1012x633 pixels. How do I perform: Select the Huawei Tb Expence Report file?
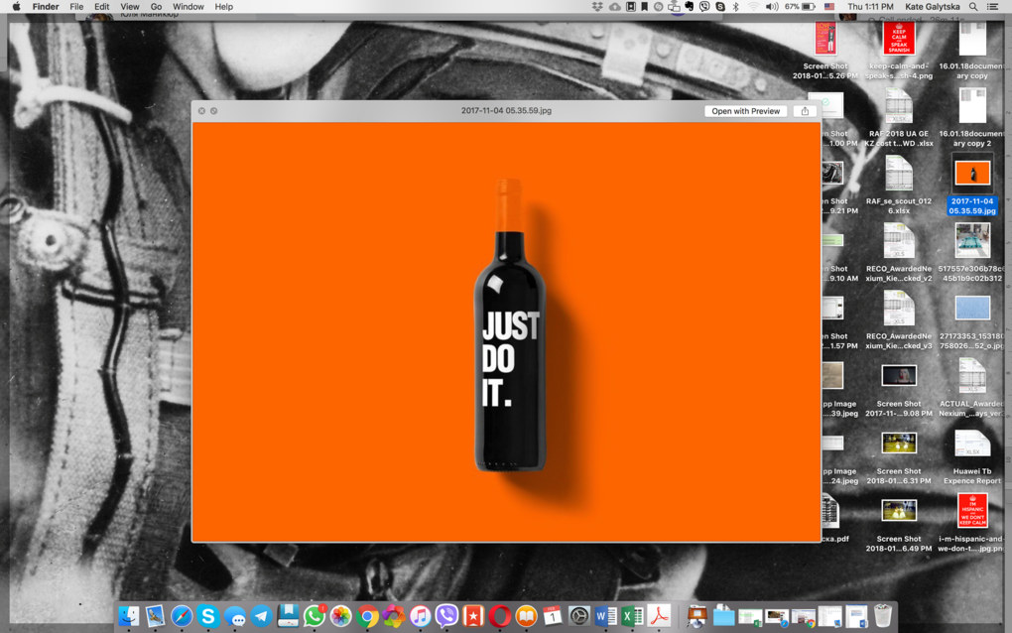coord(972,456)
